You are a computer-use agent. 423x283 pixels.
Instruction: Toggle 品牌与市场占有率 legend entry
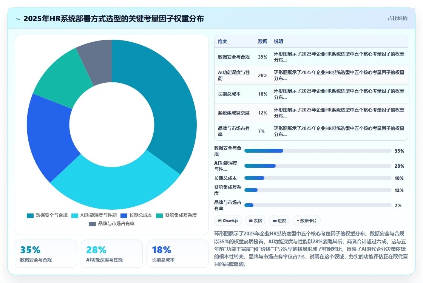click(x=112, y=224)
